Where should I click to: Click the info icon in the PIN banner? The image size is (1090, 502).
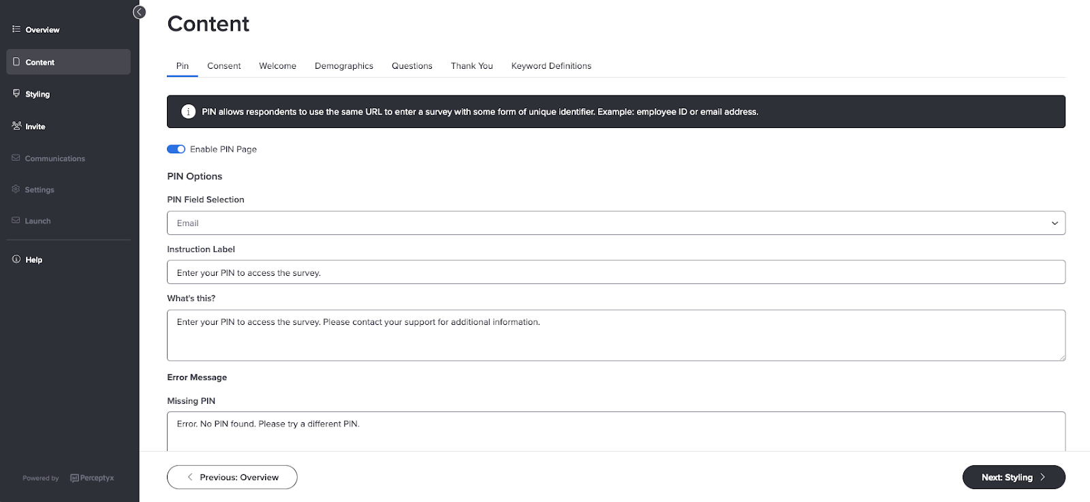(x=189, y=112)
